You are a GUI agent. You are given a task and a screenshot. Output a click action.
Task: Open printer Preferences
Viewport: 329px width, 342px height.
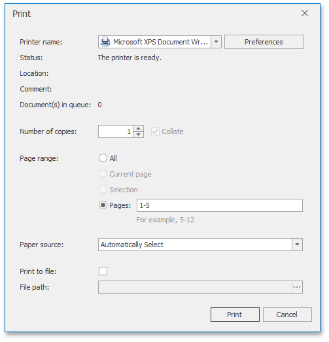pos(264,42)
